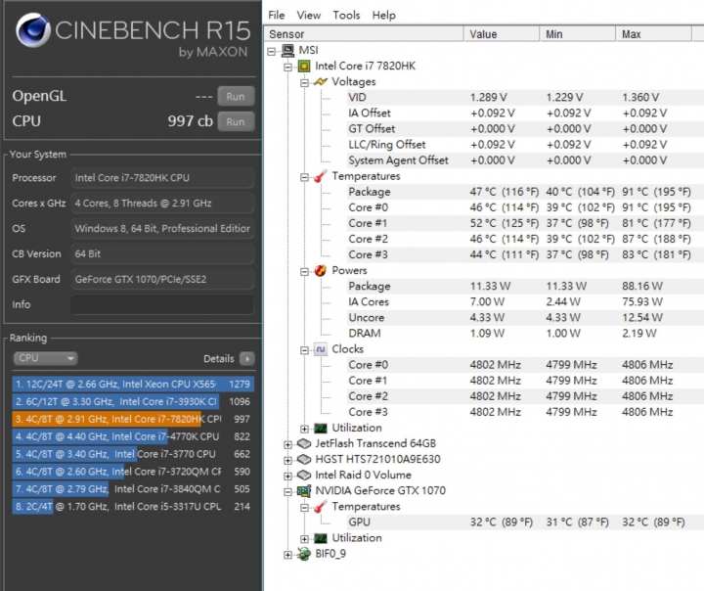
Task: Select the VID voltage row
Action: 525,98
